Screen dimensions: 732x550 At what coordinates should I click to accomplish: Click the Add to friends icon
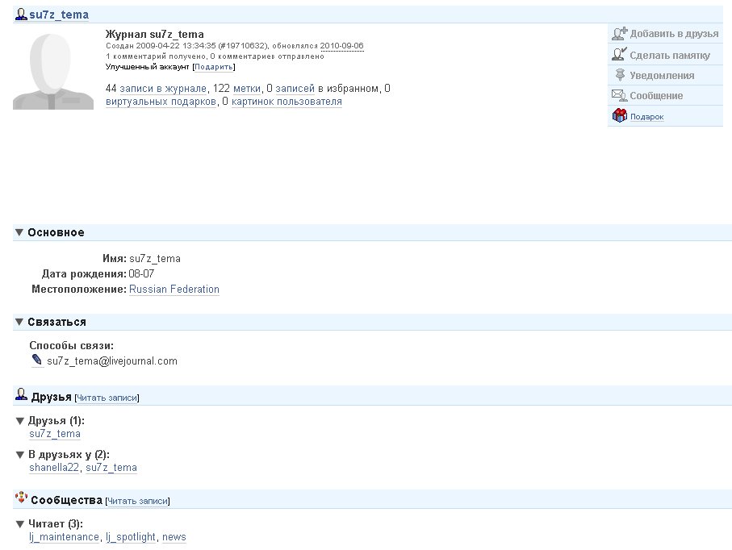pos(619,34)
